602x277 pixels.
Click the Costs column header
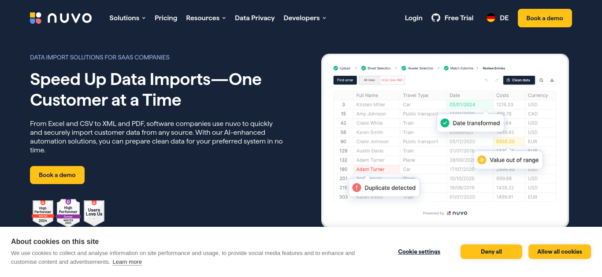[509, 95]
